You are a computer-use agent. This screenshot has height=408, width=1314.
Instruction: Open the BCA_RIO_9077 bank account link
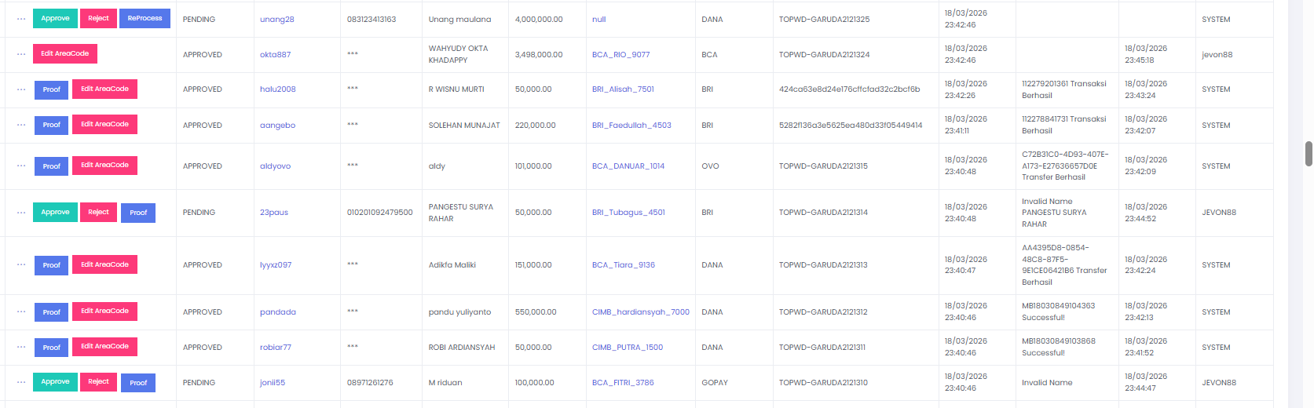620,55
